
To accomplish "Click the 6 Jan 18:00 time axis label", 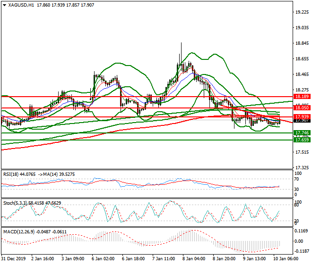I will point(133,259).
